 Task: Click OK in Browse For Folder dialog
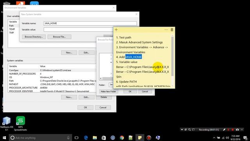(x=130, y=91)
